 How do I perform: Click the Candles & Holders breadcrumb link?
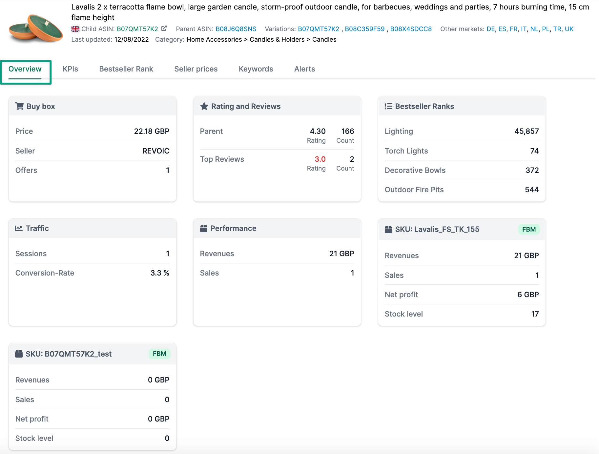277,39
